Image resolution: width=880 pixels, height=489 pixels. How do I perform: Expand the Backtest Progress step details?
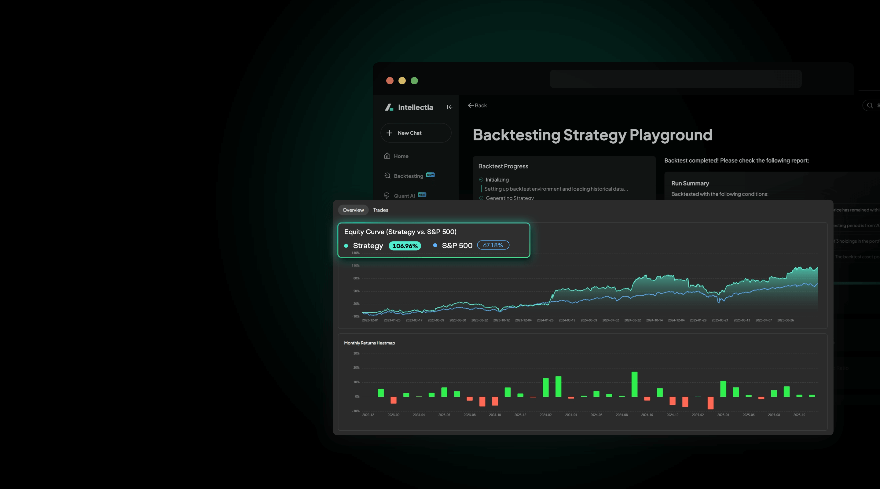[x=503, y=166]
